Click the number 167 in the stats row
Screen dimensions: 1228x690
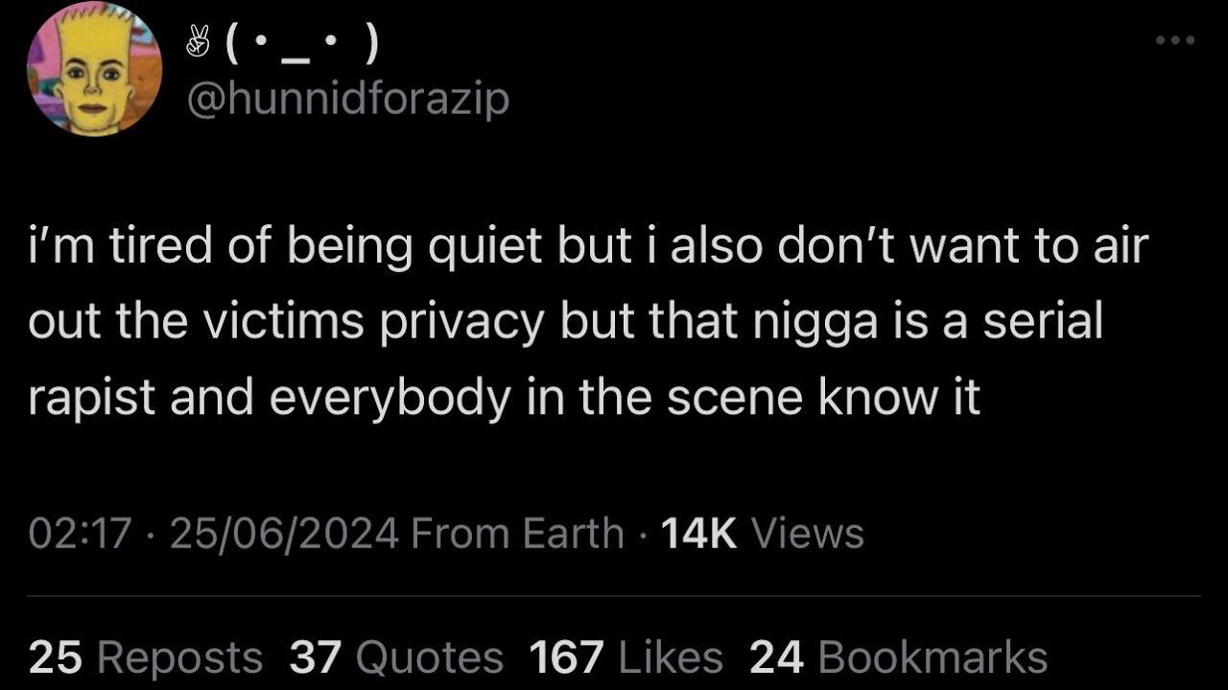click(567, 657)
